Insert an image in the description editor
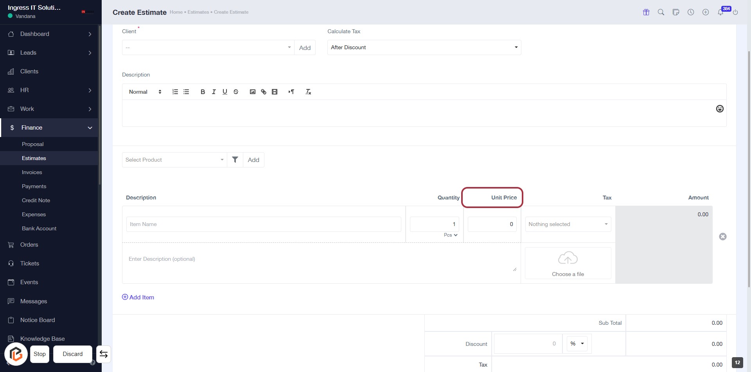Screen dimensions: 751x372 [x=253, y=92]
